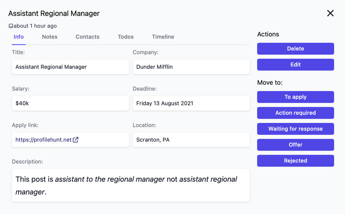Click the 'Move to:' label
Screen dimensions: 345x214
click(270, 83)
